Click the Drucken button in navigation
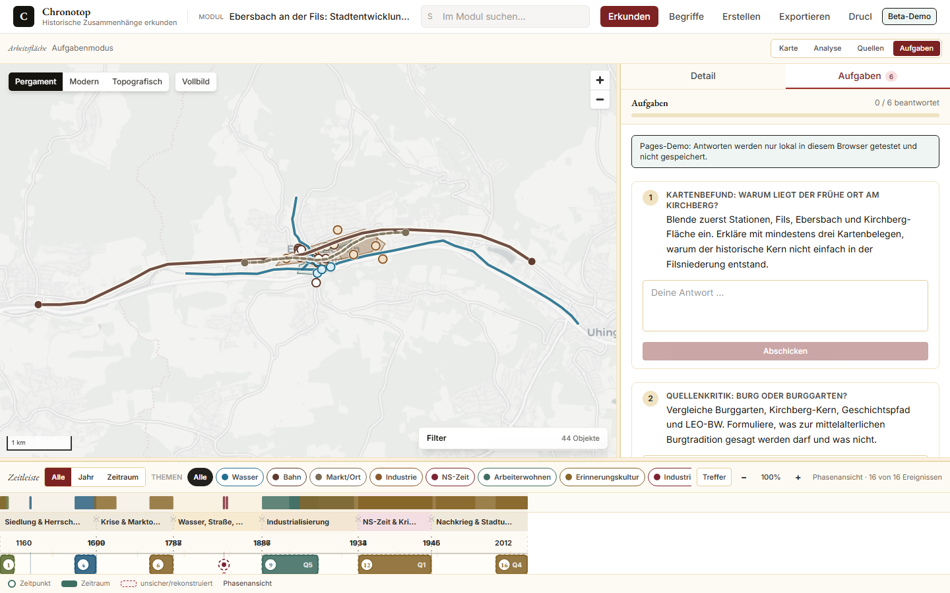The width and height of the screenshot is (950, 593). coord(860,16)
